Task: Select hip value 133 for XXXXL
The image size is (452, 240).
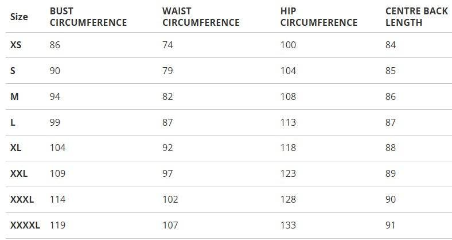Action: 289,225
